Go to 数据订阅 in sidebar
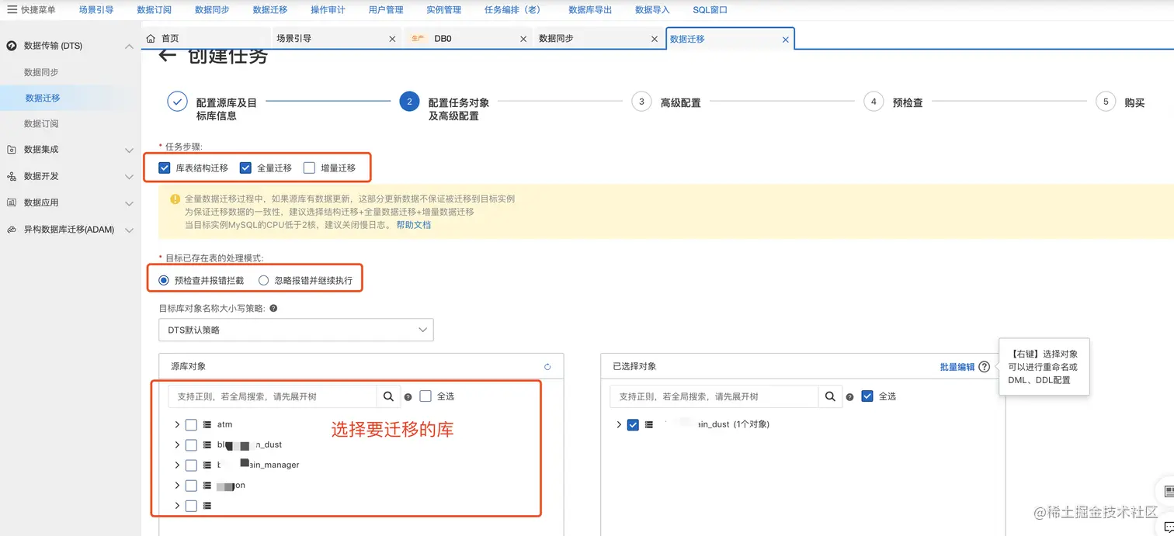The height and width of the screenshot is (536, 1174). point(41,124)
